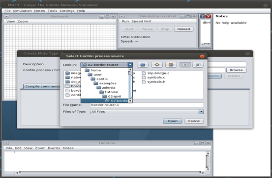
Task: Go up one folder level icon
Action: [x=143, y=65]
